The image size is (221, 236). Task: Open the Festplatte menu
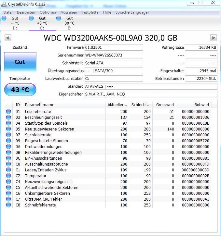tap(90, 12)
